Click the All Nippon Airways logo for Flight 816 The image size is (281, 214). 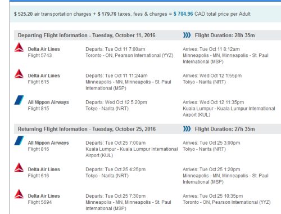19,141
